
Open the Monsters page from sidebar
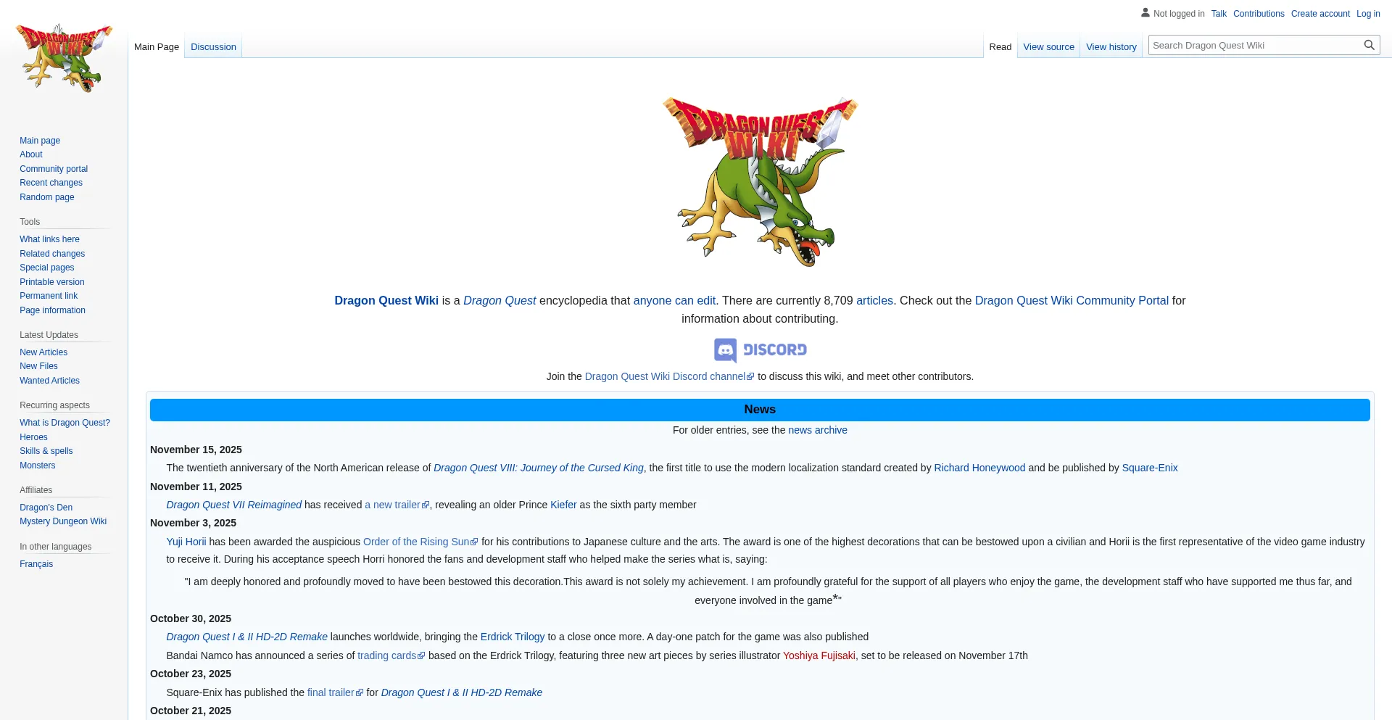37,465
